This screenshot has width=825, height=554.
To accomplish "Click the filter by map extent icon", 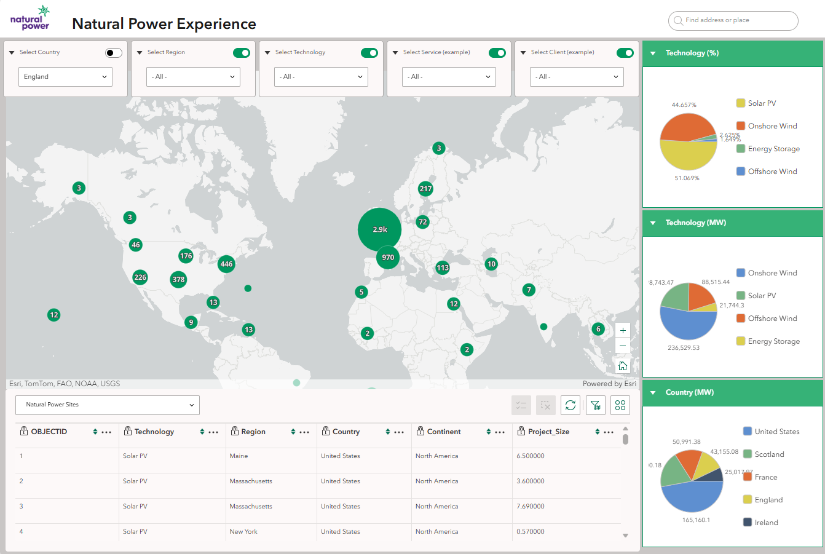I will coord(595,405).
